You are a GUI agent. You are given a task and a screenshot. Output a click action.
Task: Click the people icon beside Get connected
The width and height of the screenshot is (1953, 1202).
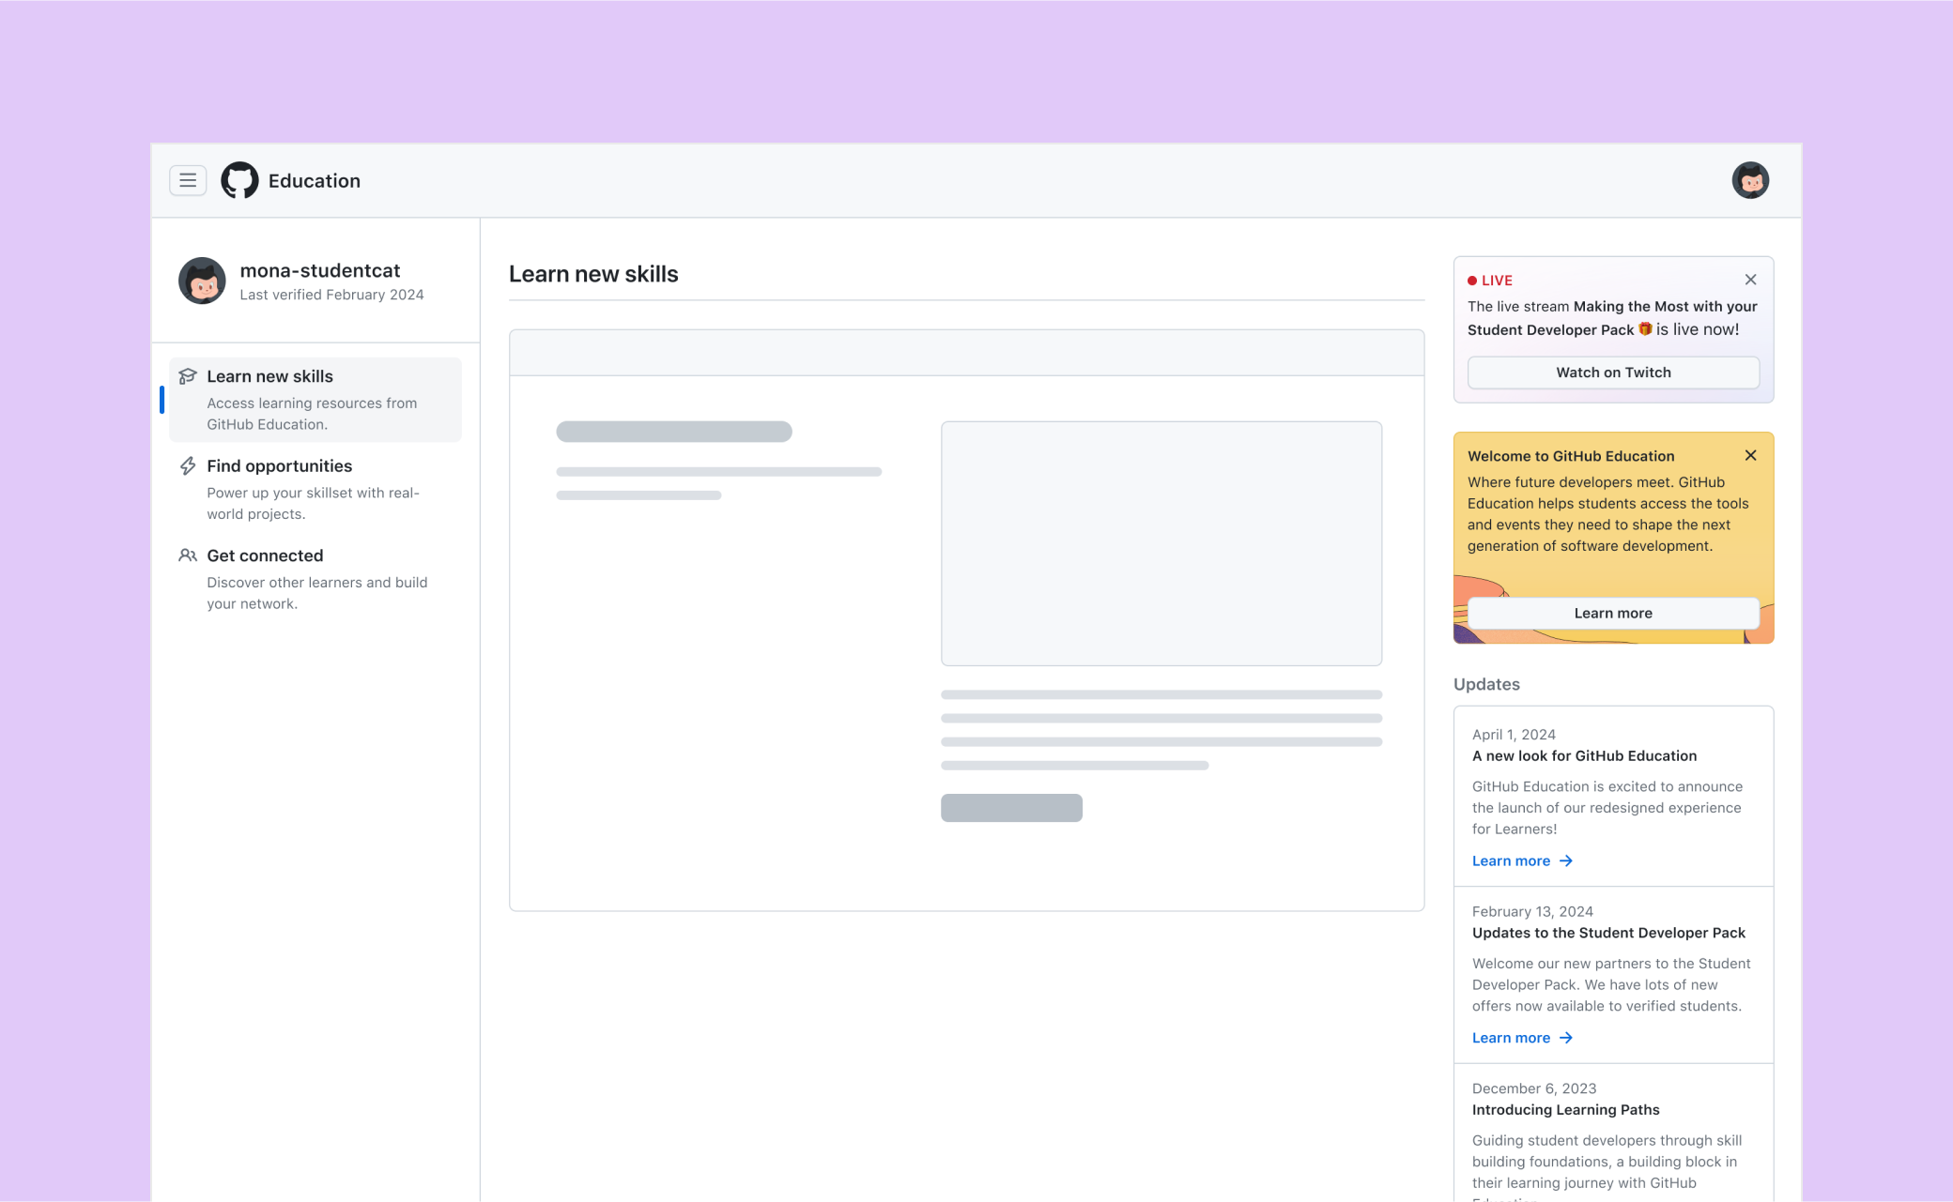pos(188,555)
